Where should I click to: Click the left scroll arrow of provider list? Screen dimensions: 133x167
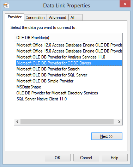[x=17, y=122]
